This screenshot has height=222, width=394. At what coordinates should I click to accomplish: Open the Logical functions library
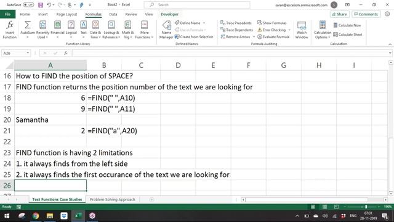[71, 30]
